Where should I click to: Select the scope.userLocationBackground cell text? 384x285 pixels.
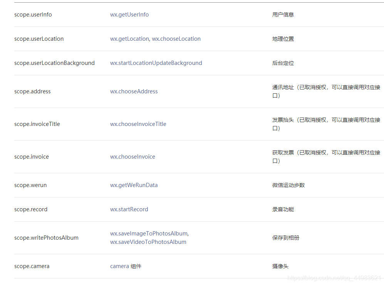[x=54, y=63]
